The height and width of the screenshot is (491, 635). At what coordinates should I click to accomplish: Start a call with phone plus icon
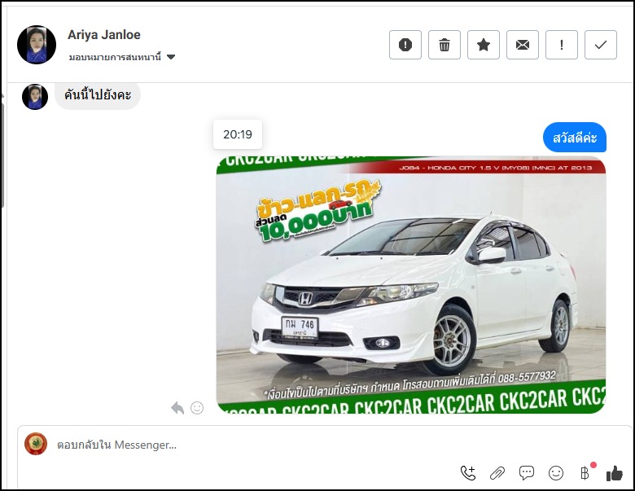468,473
